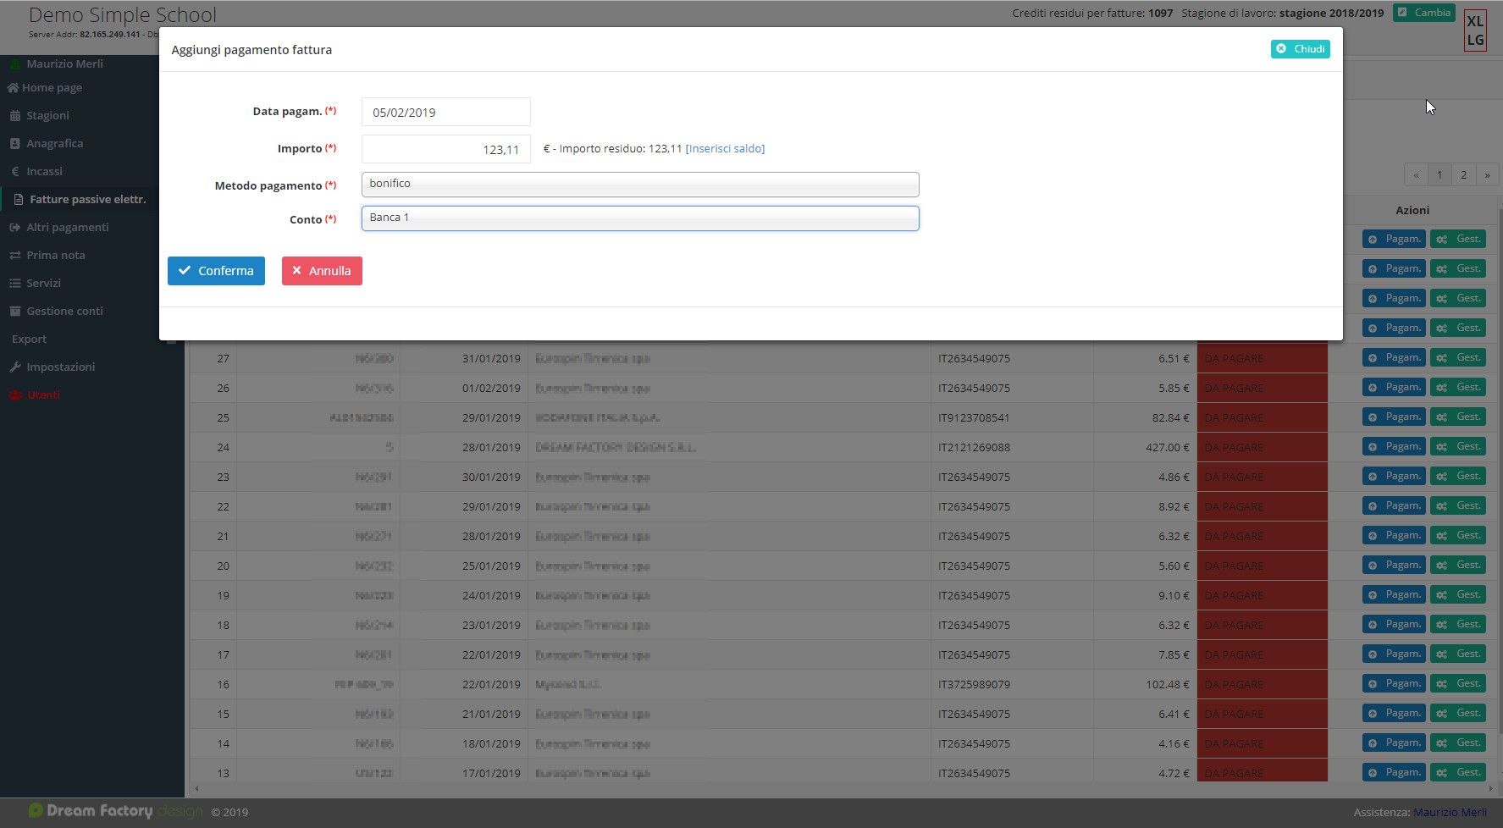Open Utenti in the sidebar
This screenshot has height=828, width=1503.
tap(43, 395)
